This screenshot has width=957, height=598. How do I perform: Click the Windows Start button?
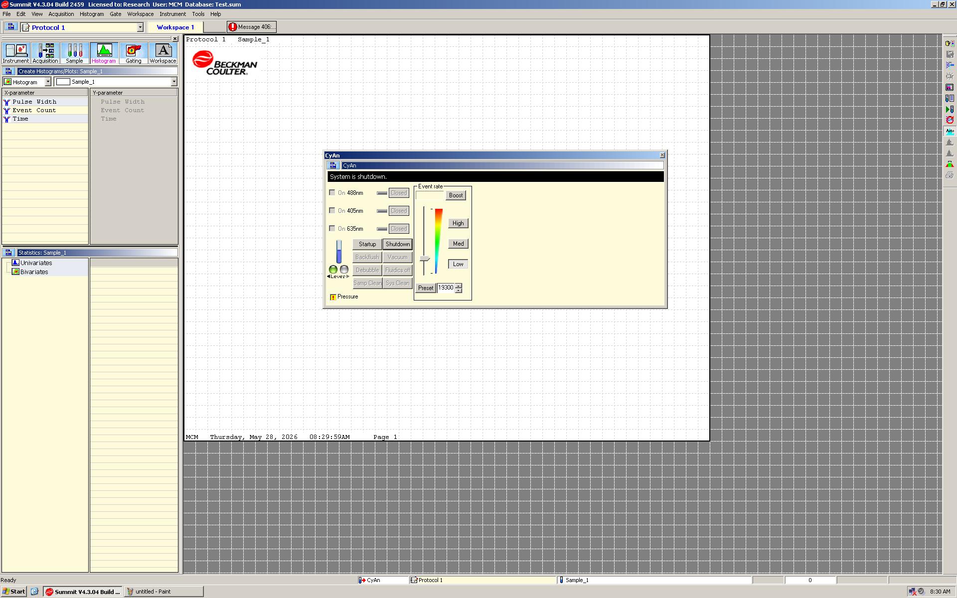pyautogui.click(x=14, y=592)
